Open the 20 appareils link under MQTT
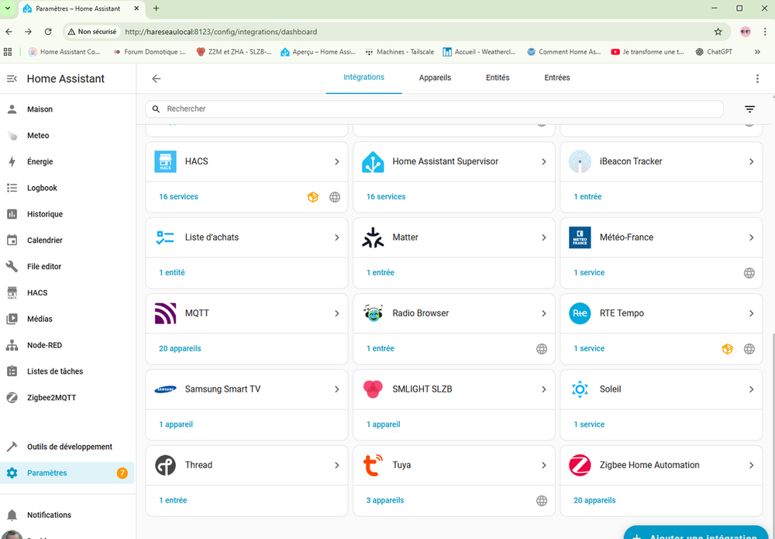 tap(180, 349)
